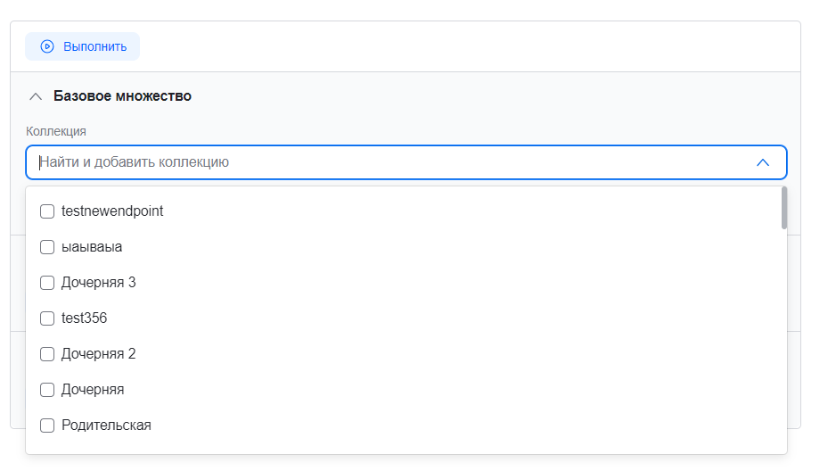Viewport: 836px width, 471px height.
Task: Pick the Дочерняя 2 list entry
Action: pos(99,354)
